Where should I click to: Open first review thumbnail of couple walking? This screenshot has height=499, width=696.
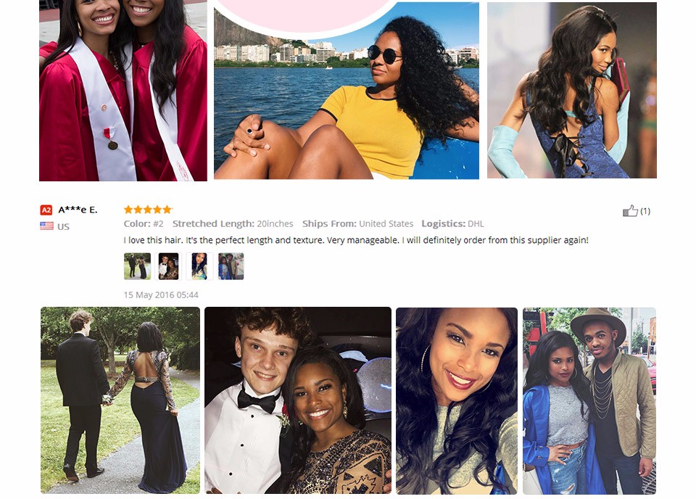point(137,266)
